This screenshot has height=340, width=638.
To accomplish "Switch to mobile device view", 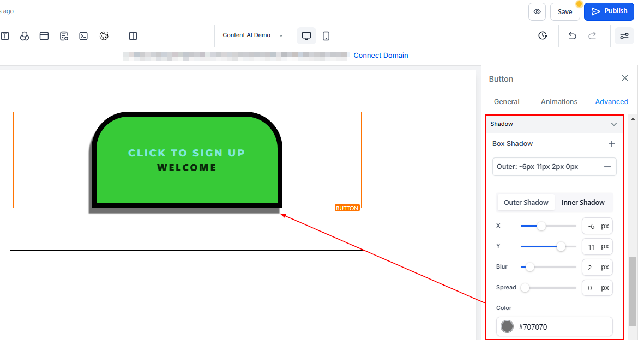I will click(326, 36).
